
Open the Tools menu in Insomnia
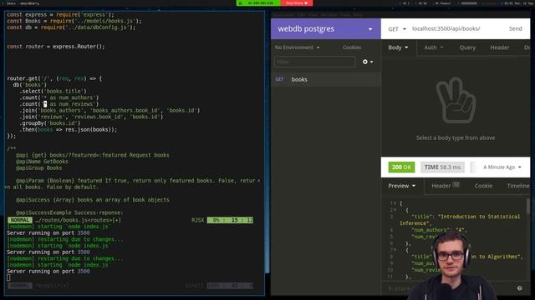tap(345, 15)
